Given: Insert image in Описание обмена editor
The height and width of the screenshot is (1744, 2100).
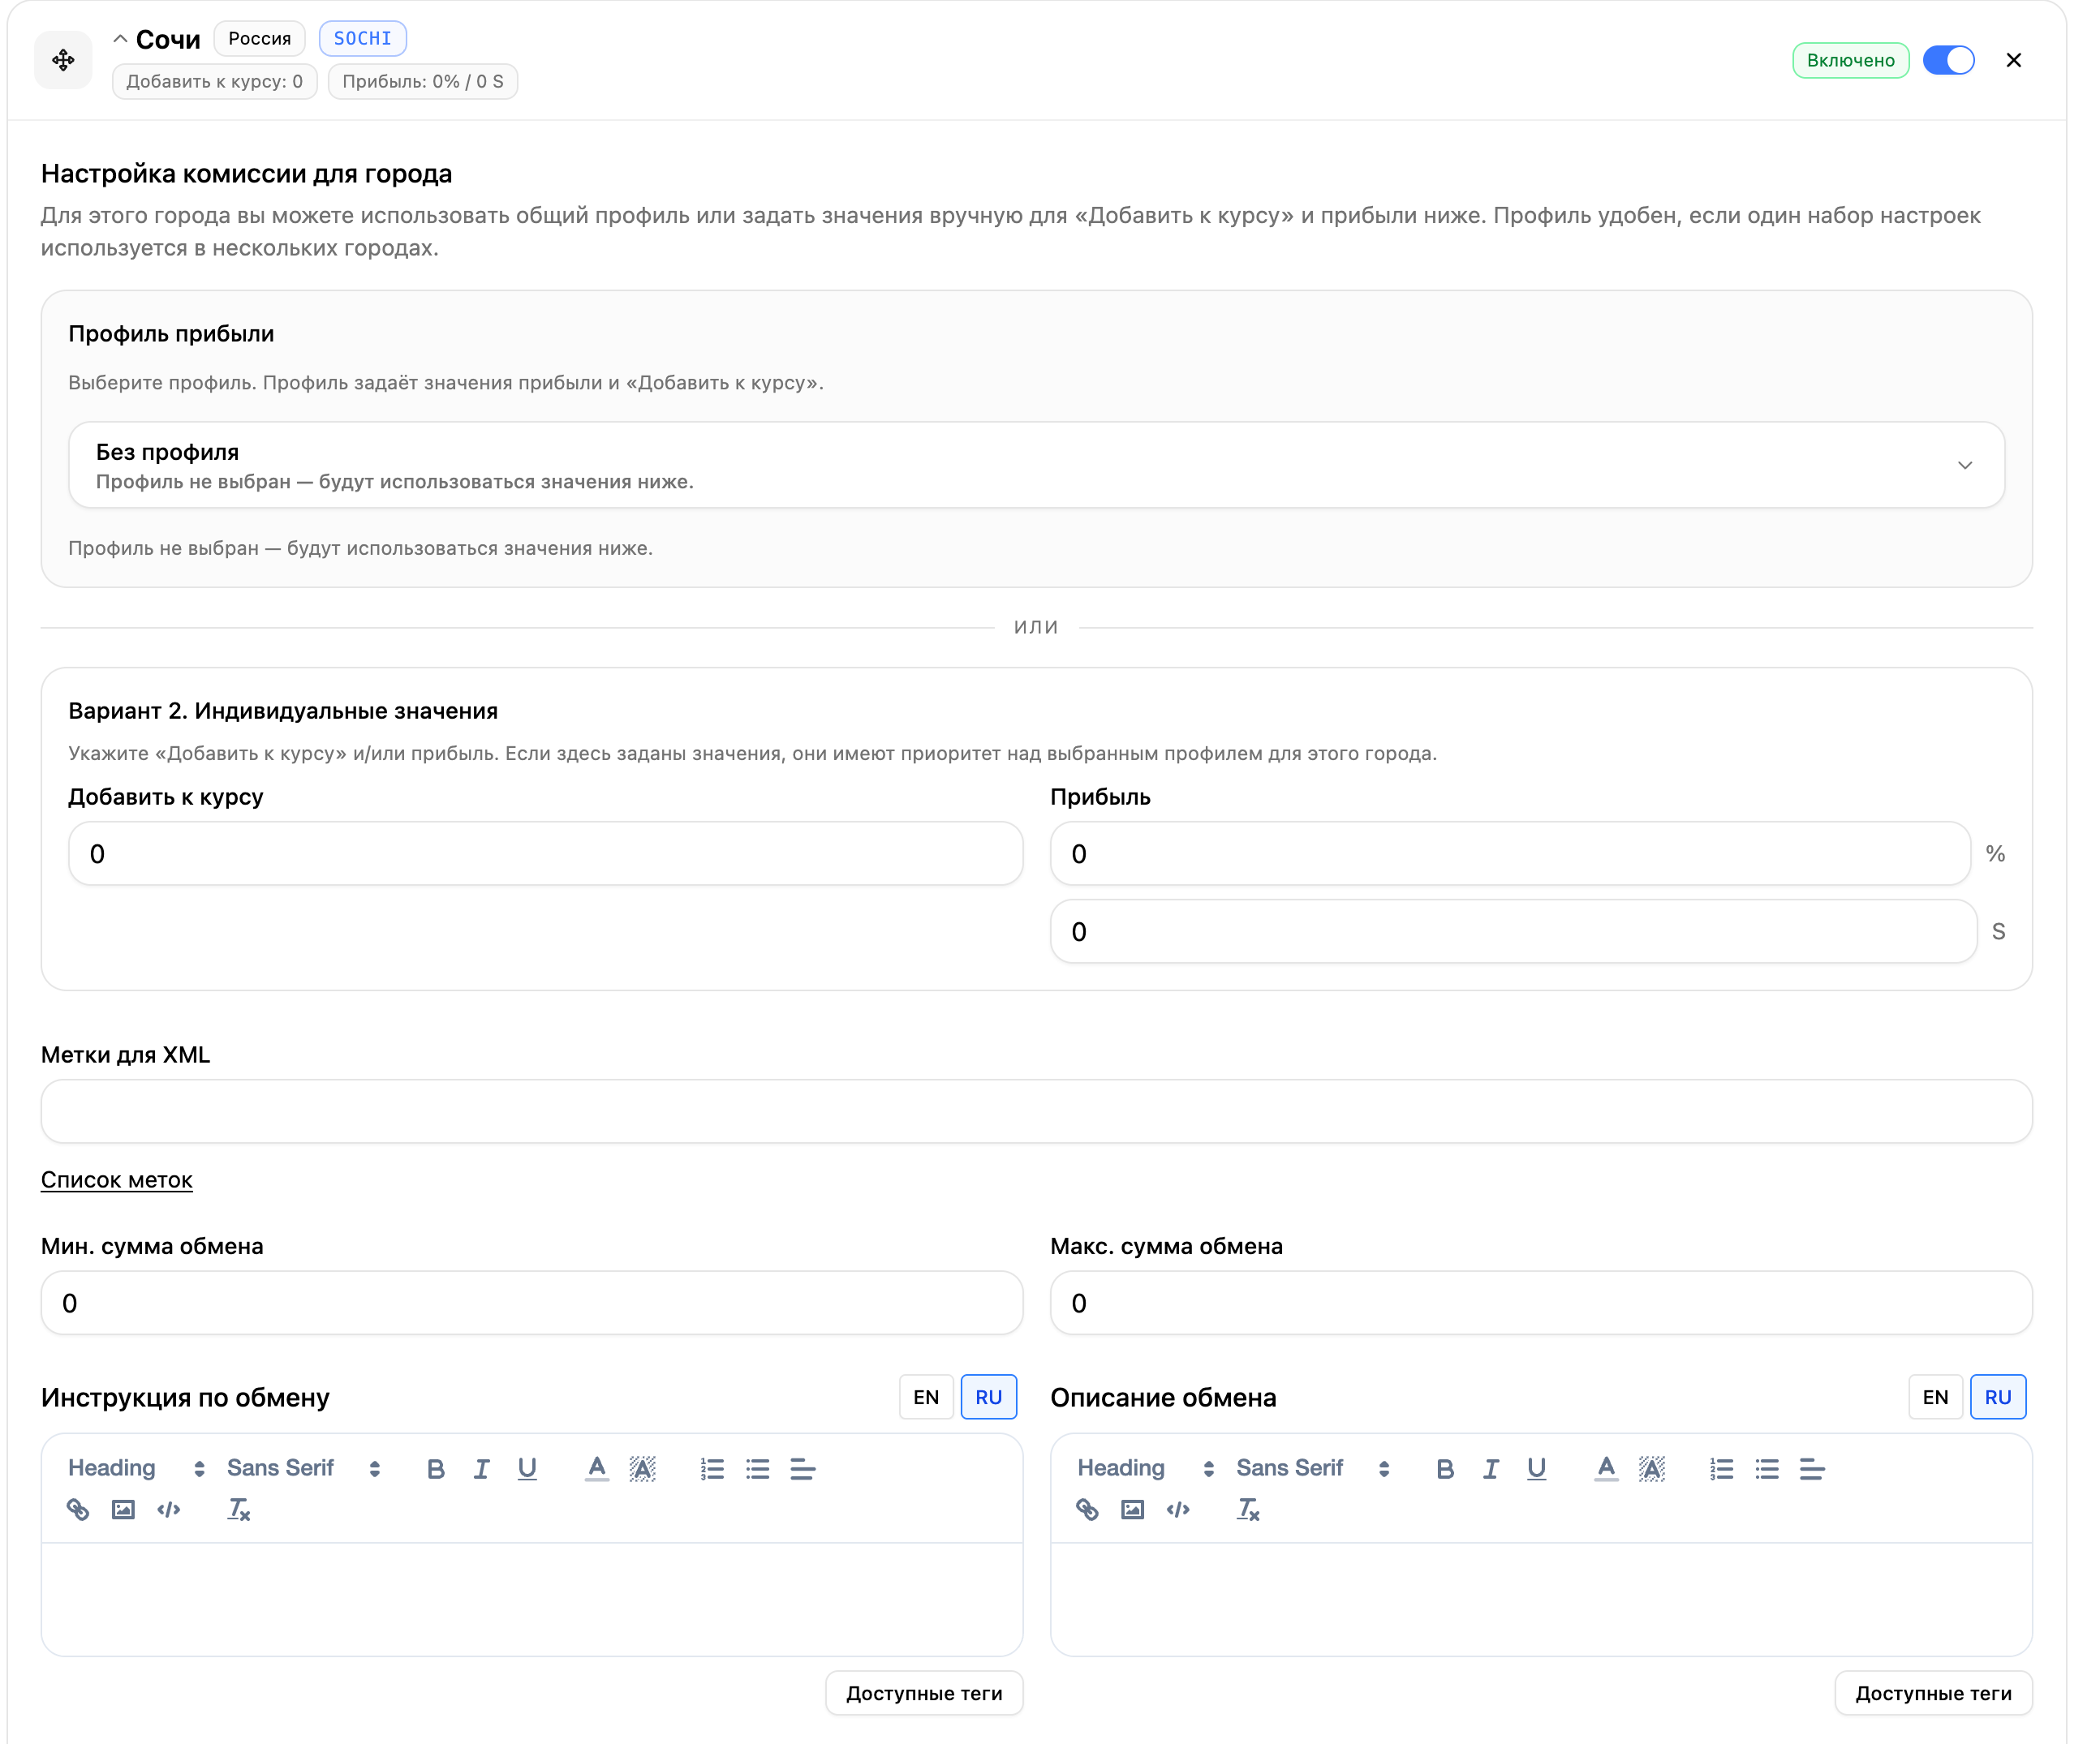Looking at the screenshot, I should click(x=1132, y=1509).
